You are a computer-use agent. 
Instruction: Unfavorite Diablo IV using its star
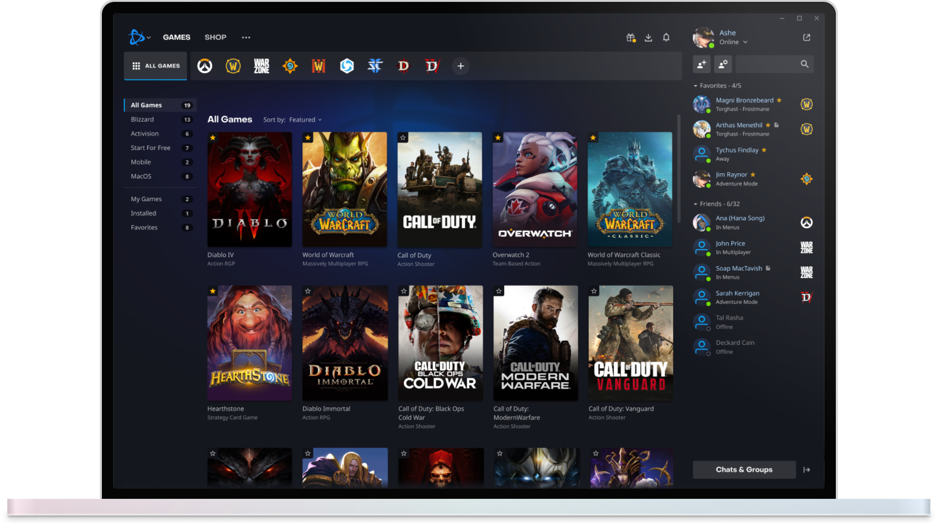(213, 138)
